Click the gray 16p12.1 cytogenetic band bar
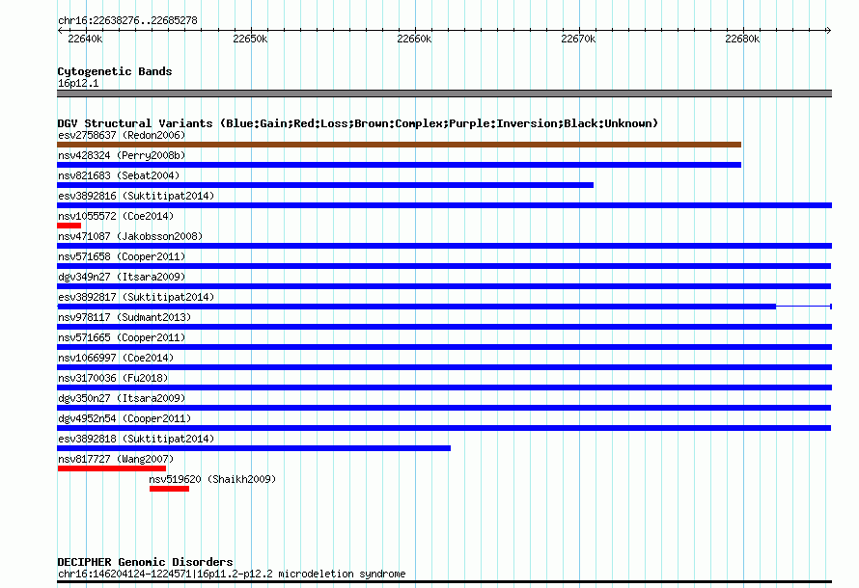859x588 pixels. [x=444, y=94]
